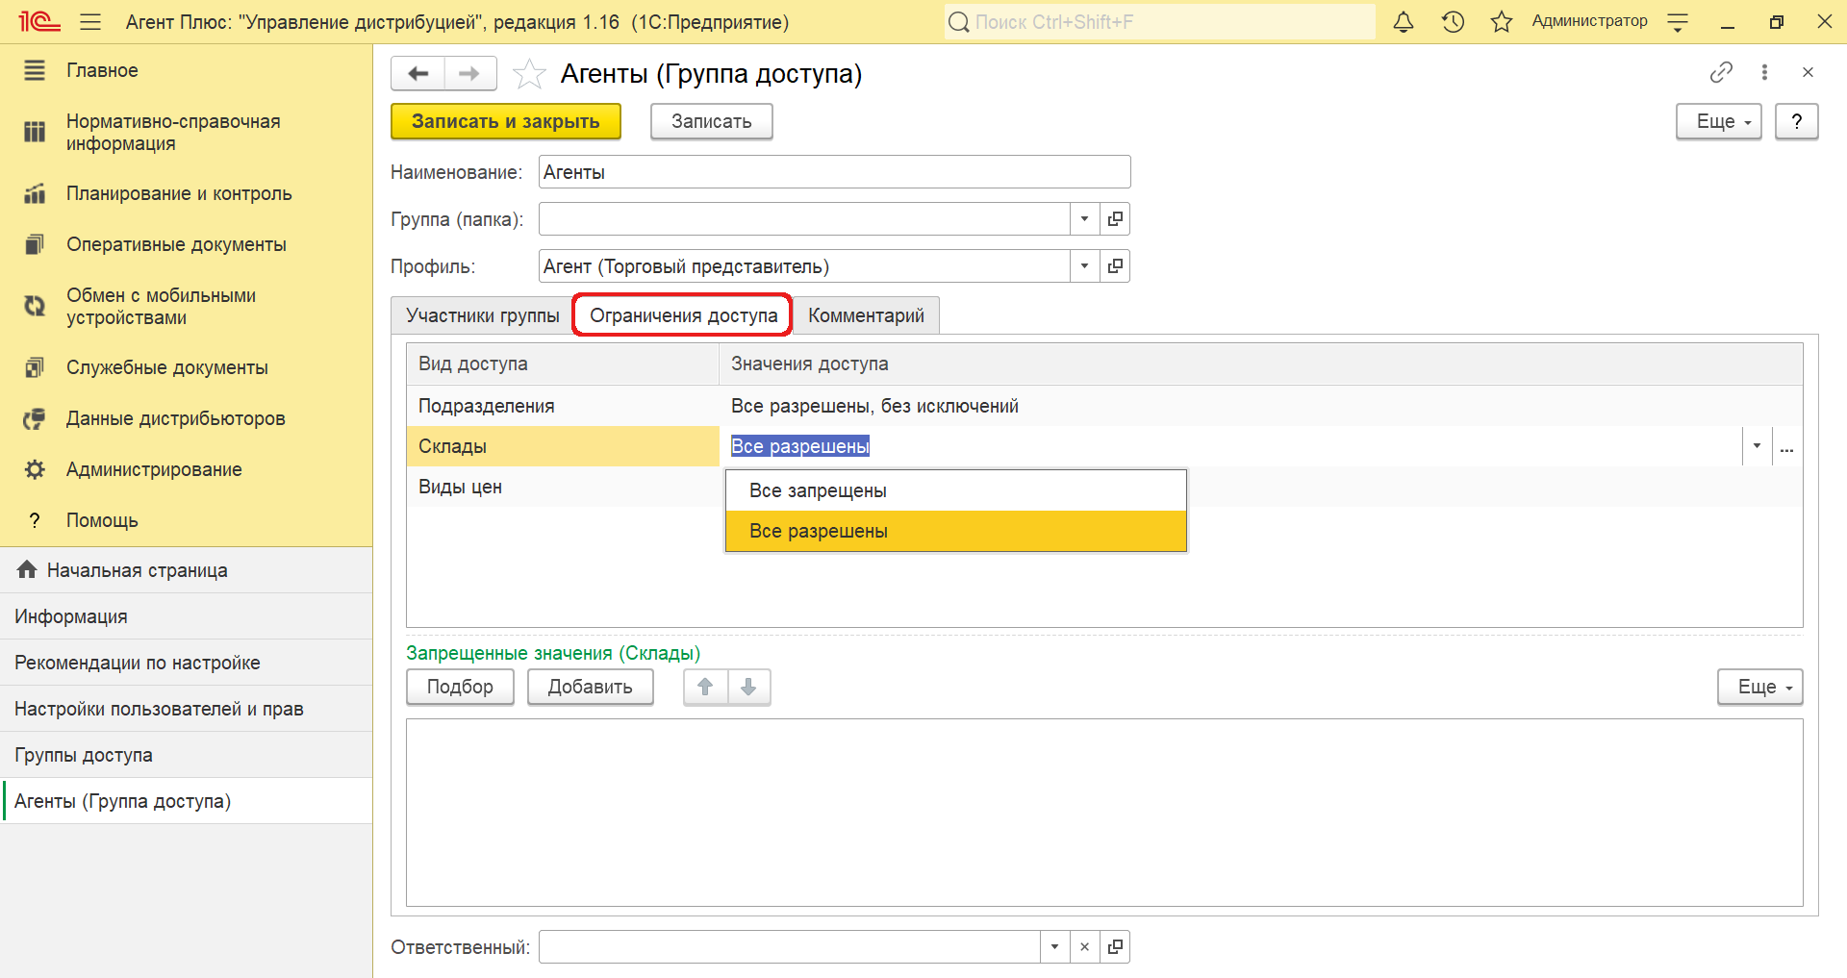Screen dimensions: 1847x978
Task: Expand Ответственный dropdown arrow
Action: pyautogui.click(x=1054, y=947)
